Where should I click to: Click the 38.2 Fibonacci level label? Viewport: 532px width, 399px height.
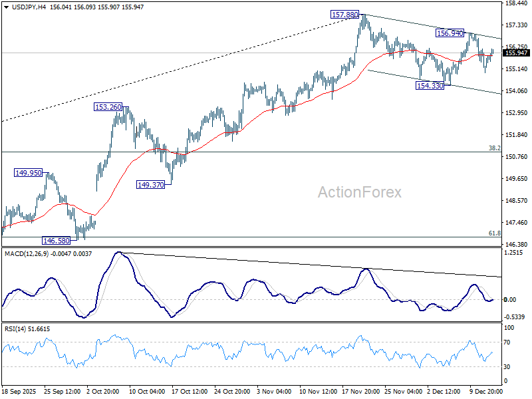[x=494, y=148]
